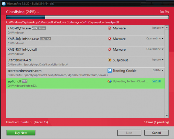The height and width of the screenshot is (139, 174).
Task: Click suspicious shield icon for StartIsBack64.dll
Action: (x=110, y=60)
